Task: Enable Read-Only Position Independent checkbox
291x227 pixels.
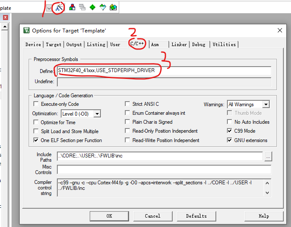Action: (127, 131)
